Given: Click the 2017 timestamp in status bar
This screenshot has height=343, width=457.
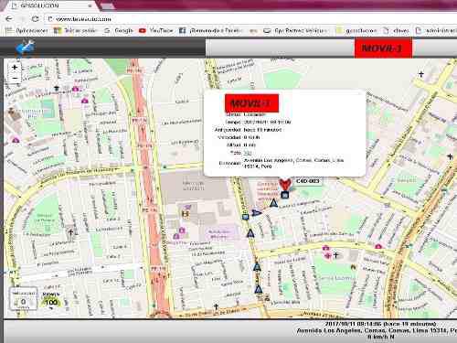Looking at the screenshot, I should [x=381, y=324].
